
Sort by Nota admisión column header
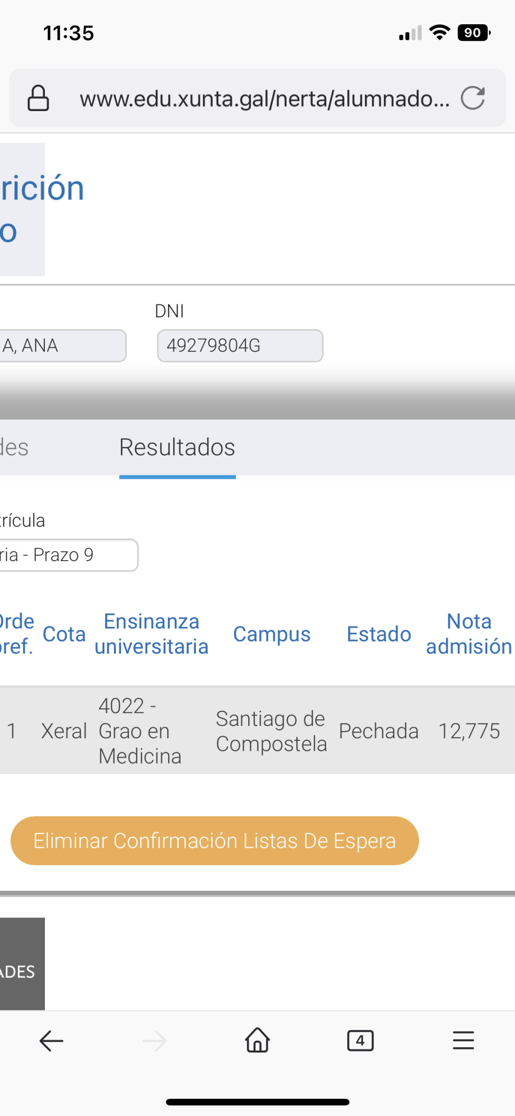[469, 634]
